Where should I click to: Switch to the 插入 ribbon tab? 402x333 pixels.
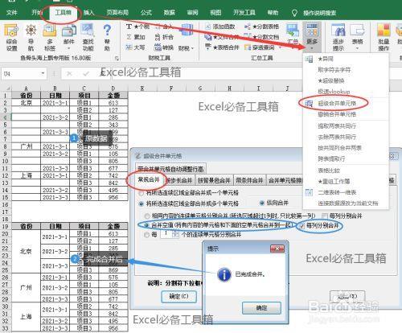click(x=88, y=12)
